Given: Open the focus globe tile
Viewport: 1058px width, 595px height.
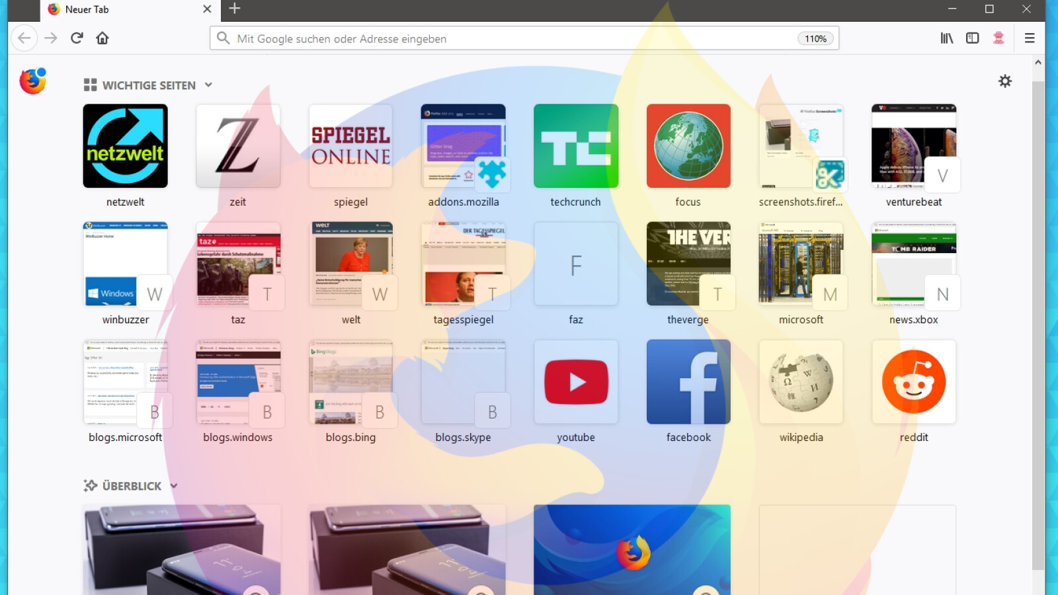Looking at the screenshot, I should 688,146.
